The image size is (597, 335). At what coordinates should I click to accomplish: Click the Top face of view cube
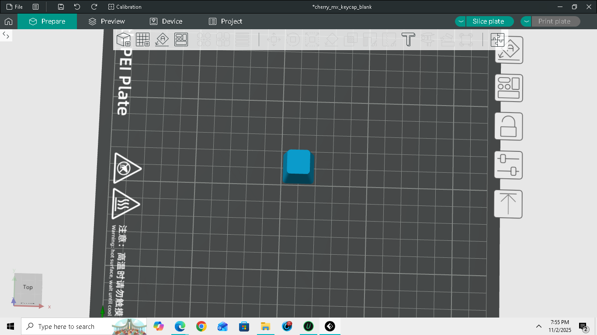28,287
